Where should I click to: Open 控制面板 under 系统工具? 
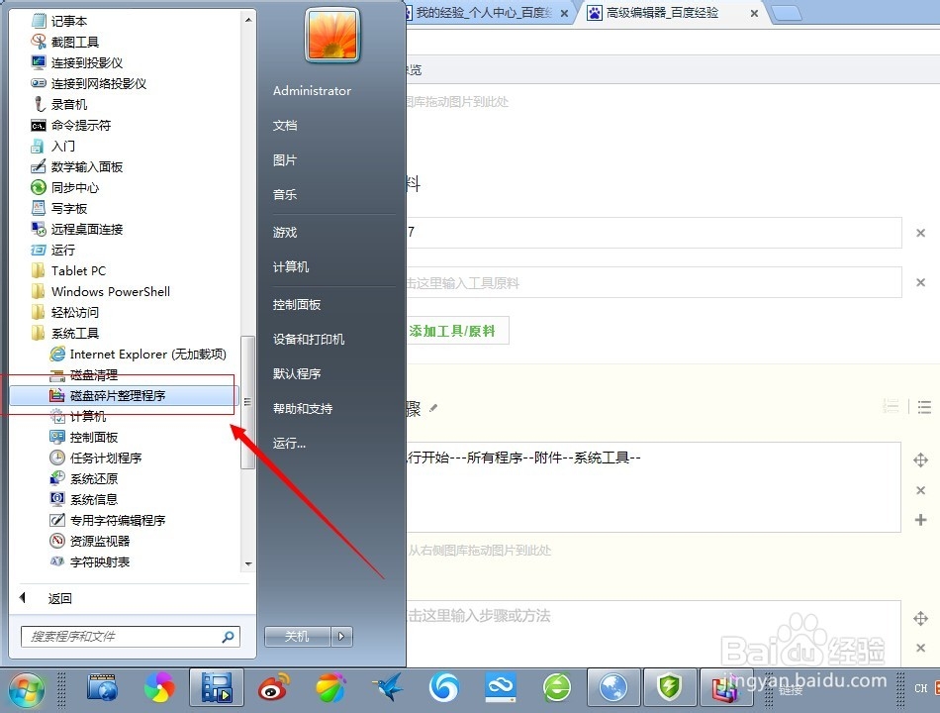click(x=84, y=437)
